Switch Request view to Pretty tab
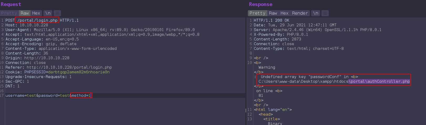 click(9, 13)
